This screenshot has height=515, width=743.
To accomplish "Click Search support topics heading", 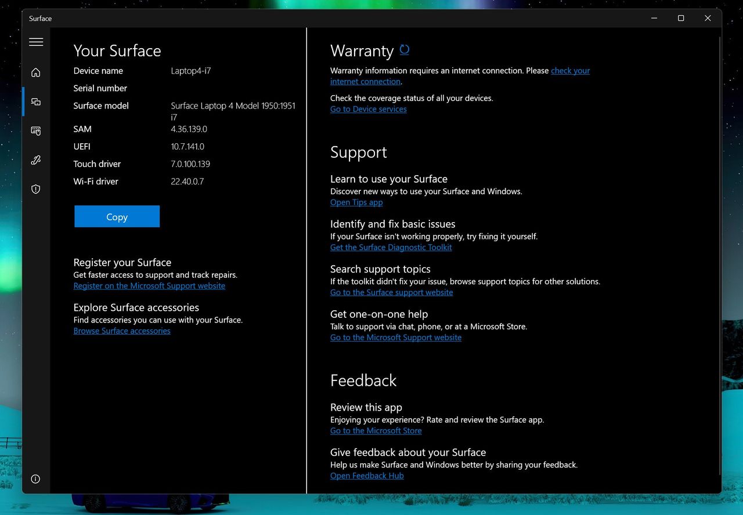I will (380, 269).
